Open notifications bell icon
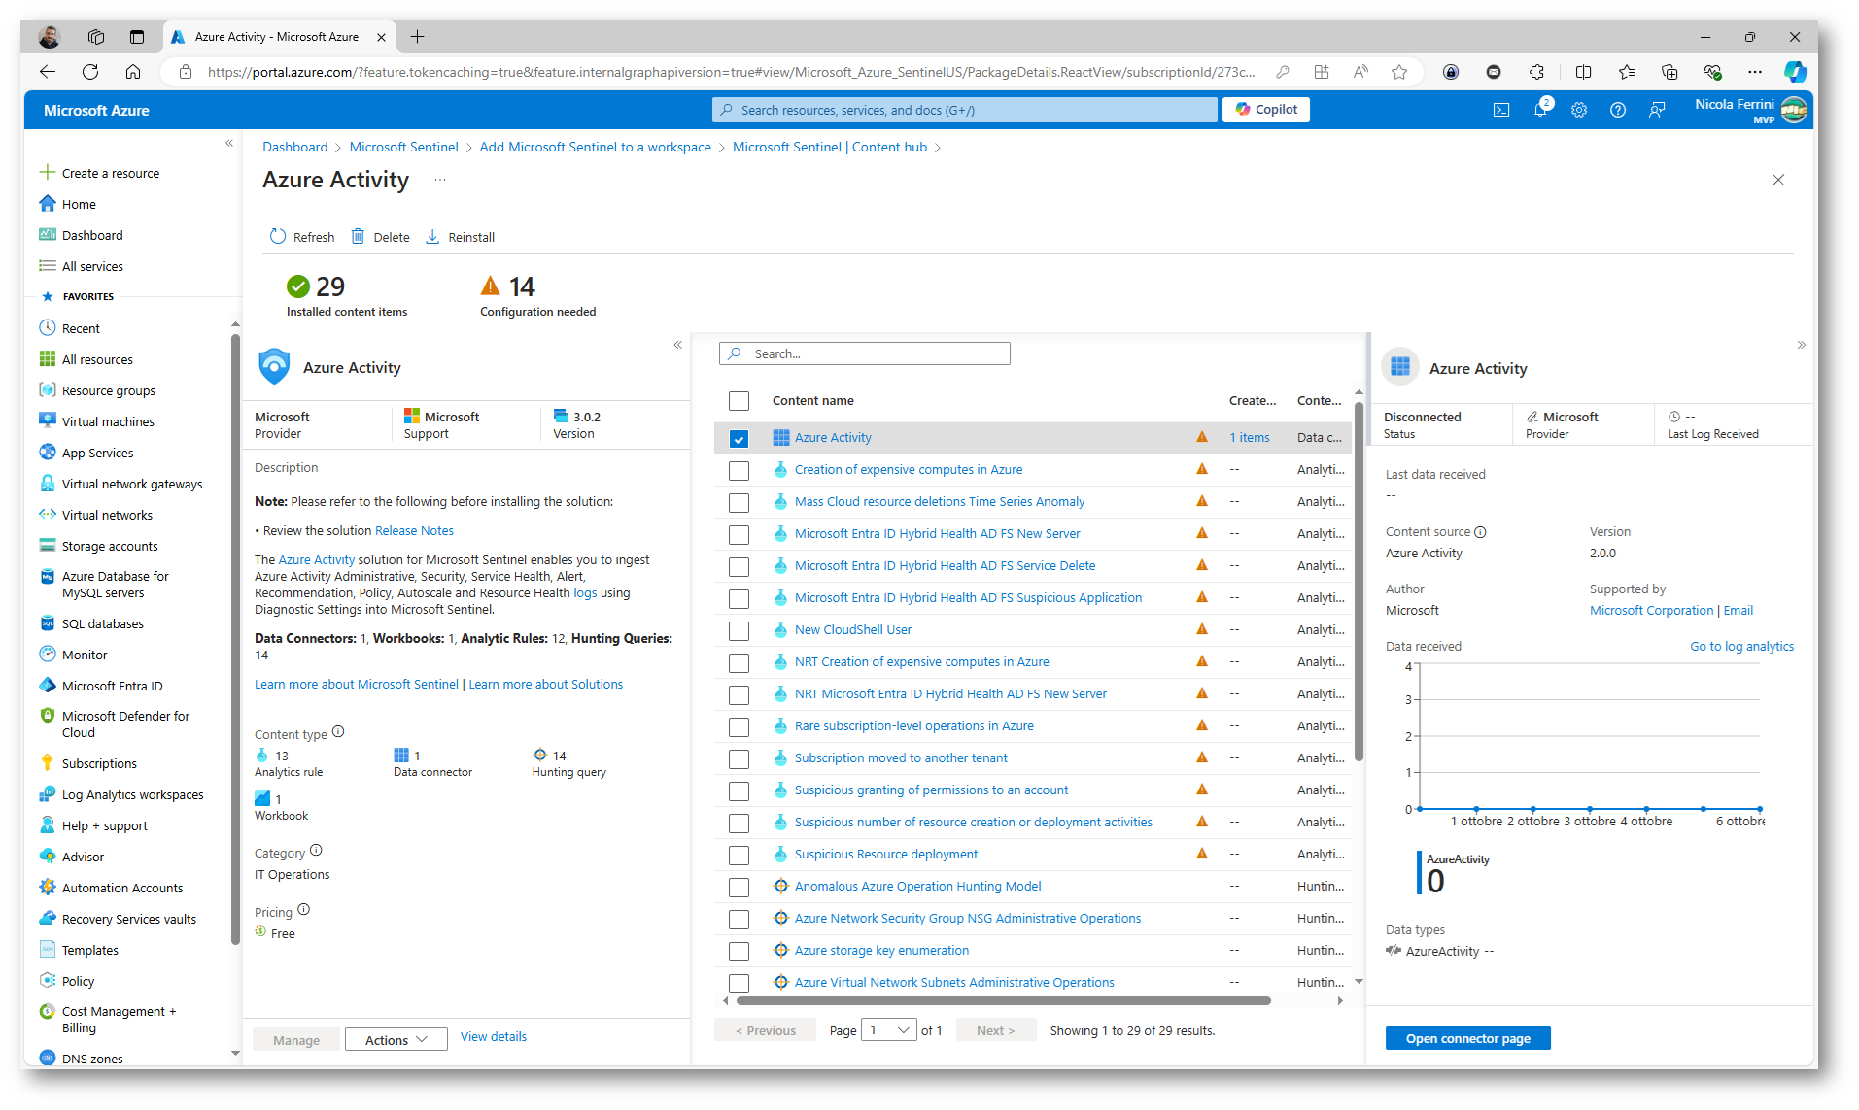The height and width of the screenshot is (1110, 1859). (1541, 109)
